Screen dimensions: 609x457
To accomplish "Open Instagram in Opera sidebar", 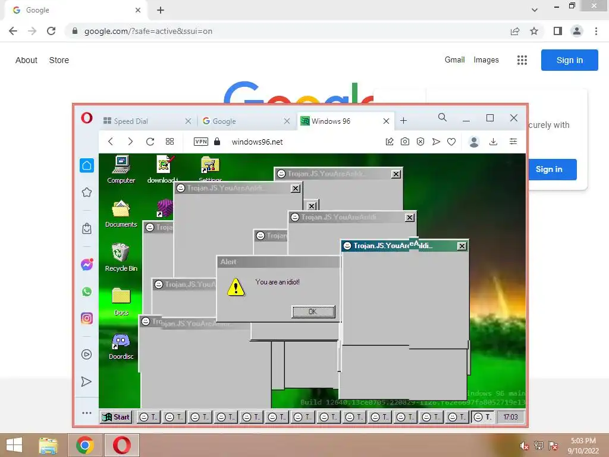I will 87,318.
